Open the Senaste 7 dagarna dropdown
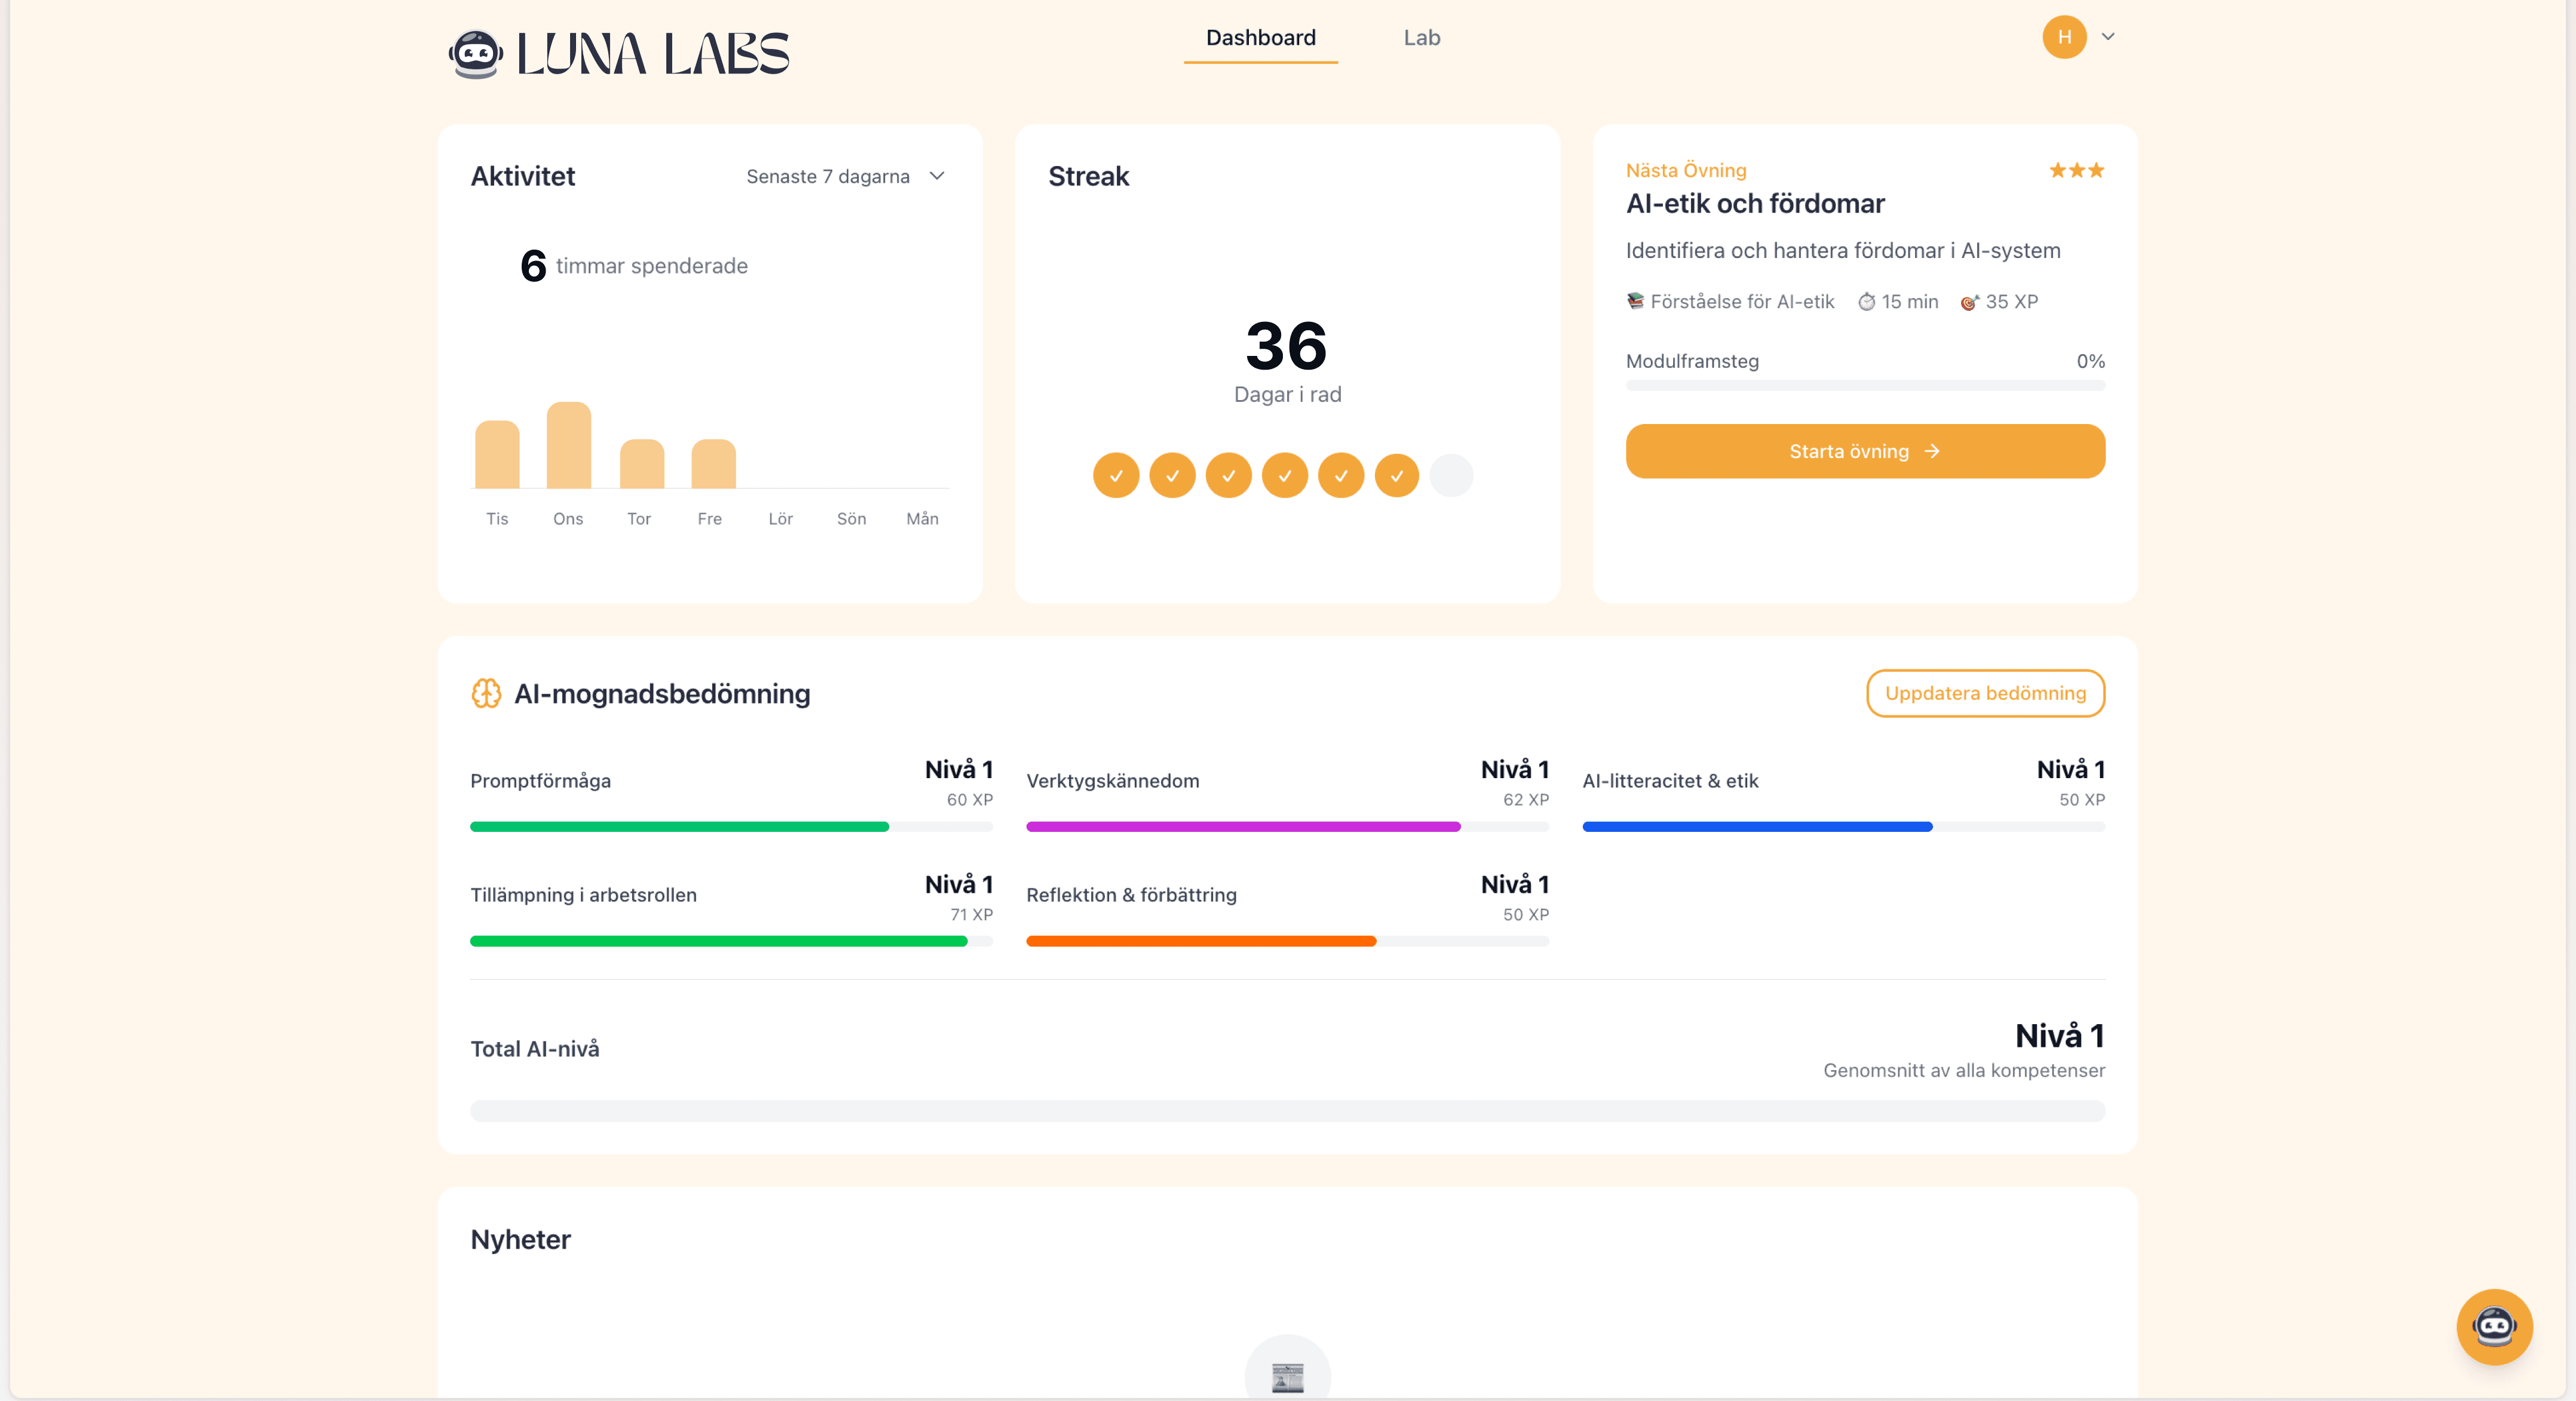The height and width of the screenshot is (1401, 2576). (x=845, y=176)
